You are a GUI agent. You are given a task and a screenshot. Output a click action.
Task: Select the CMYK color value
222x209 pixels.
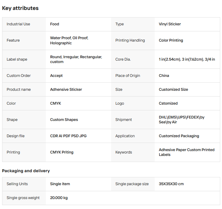point(56,103)
